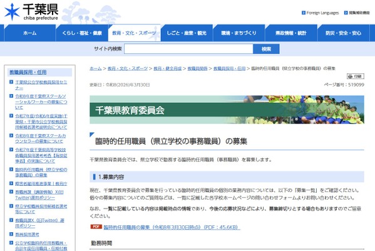Click the printer 印刷 icon button
Screen dimensions: 375x251
[356, 76]
